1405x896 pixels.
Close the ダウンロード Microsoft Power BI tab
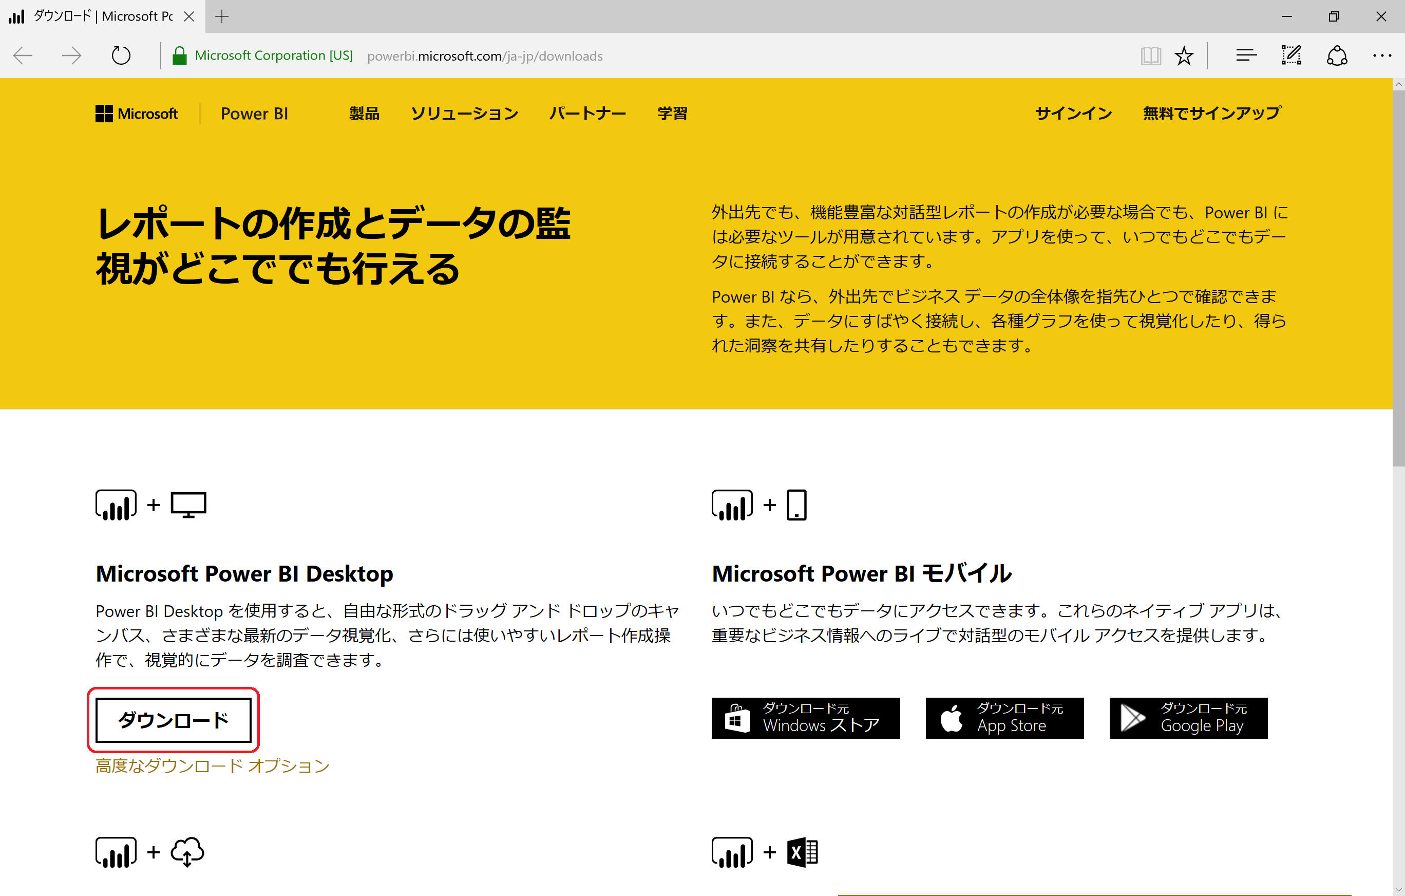[188, 16]
